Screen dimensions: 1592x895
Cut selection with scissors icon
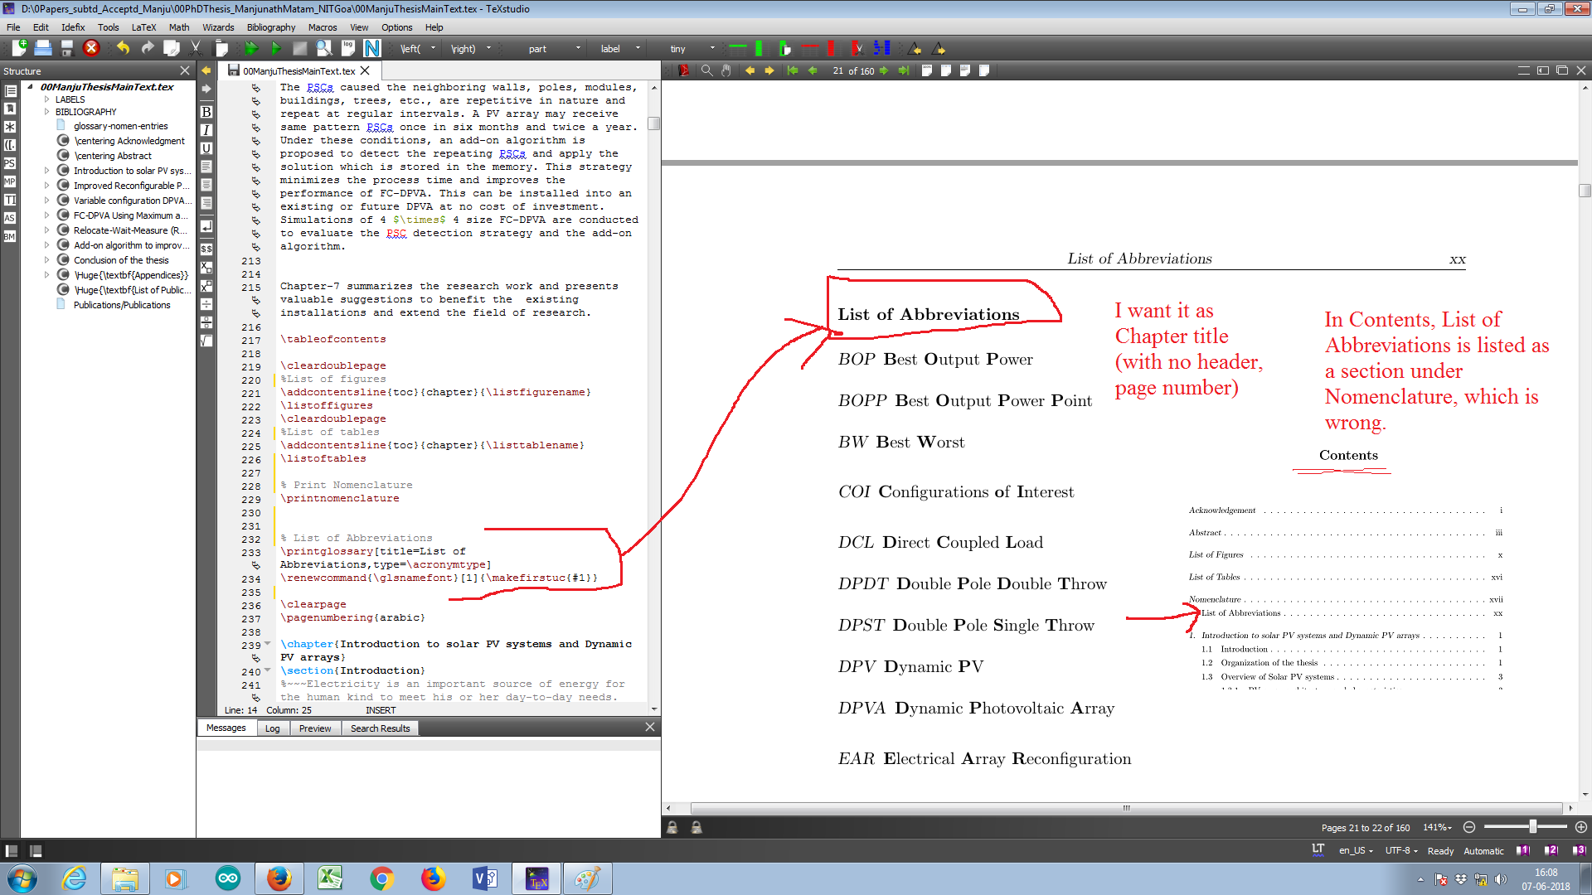pos(196,48)
